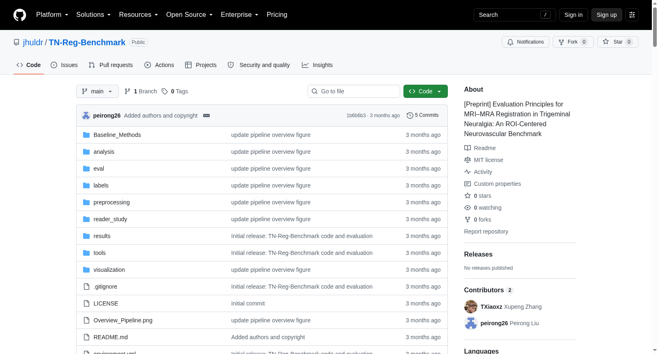Click the README.md file icon

[86, 337]
